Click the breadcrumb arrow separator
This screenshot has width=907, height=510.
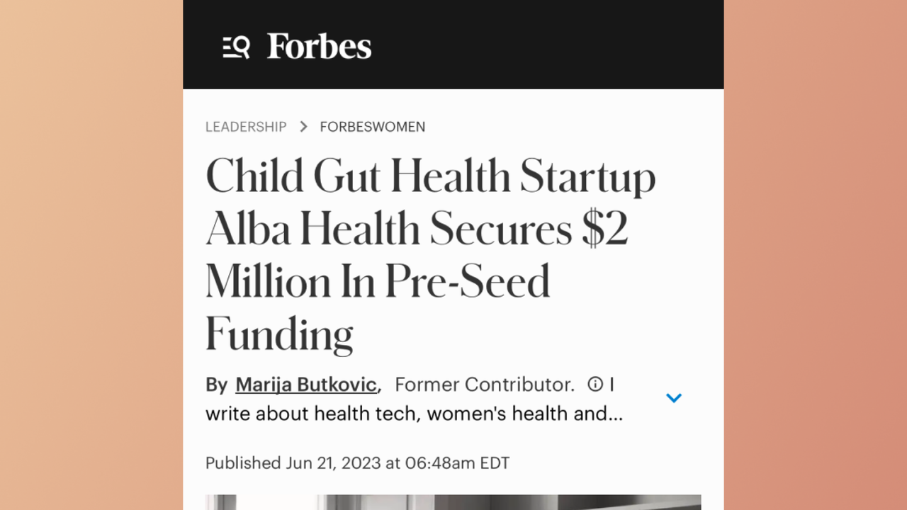coord(303,127)
